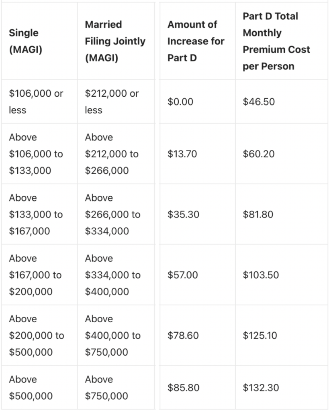Screen dimensions: 329x411
Task: Click the $57.00 increase value
Action: [x=183, y=275]
